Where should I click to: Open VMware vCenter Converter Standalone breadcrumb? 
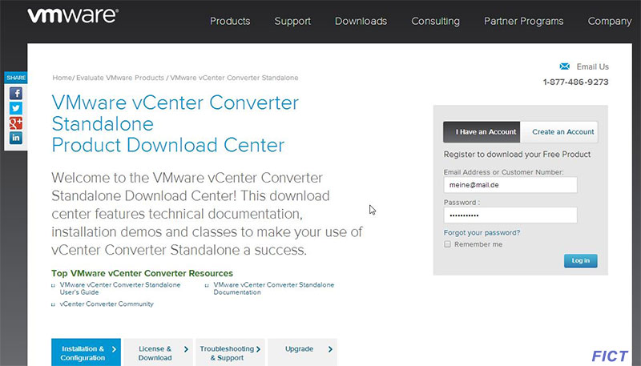point(234,78)
